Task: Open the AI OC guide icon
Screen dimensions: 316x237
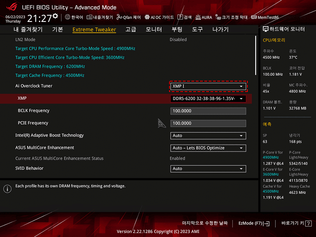Action: click(x=147, y=17)
